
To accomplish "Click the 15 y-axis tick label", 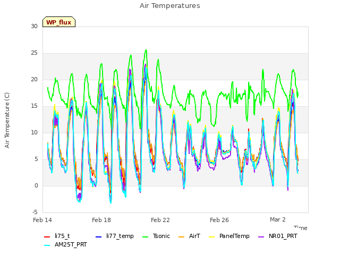I will point(34,106).
